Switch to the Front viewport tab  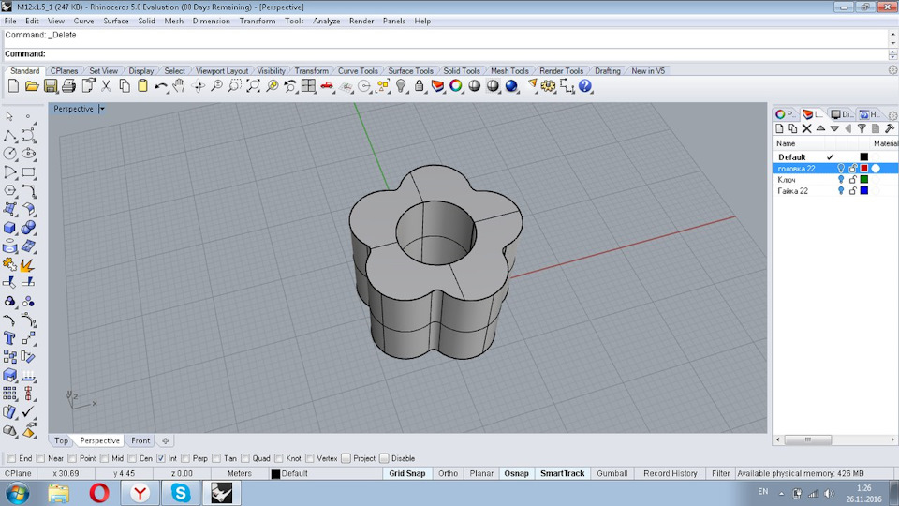(x=140, y=440)
